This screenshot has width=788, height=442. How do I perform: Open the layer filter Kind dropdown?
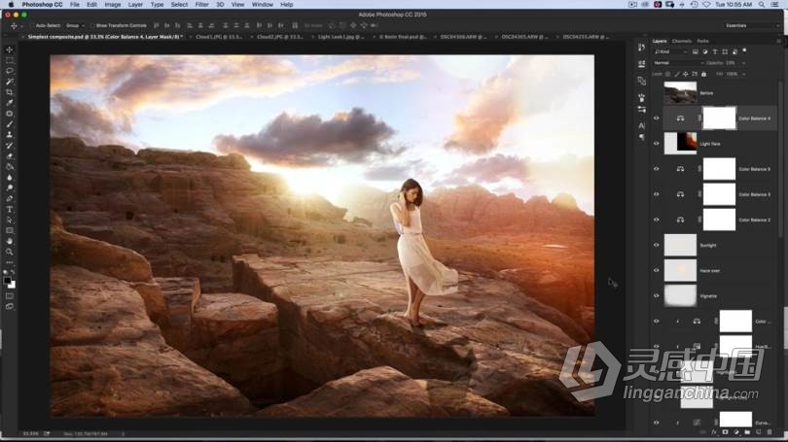pyautogui.click(x=671, y=51)
